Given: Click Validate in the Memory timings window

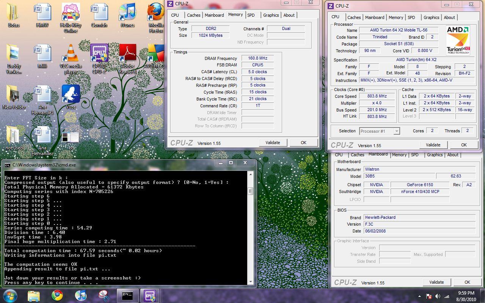Looking at the screenshot, I should point(273,143).
